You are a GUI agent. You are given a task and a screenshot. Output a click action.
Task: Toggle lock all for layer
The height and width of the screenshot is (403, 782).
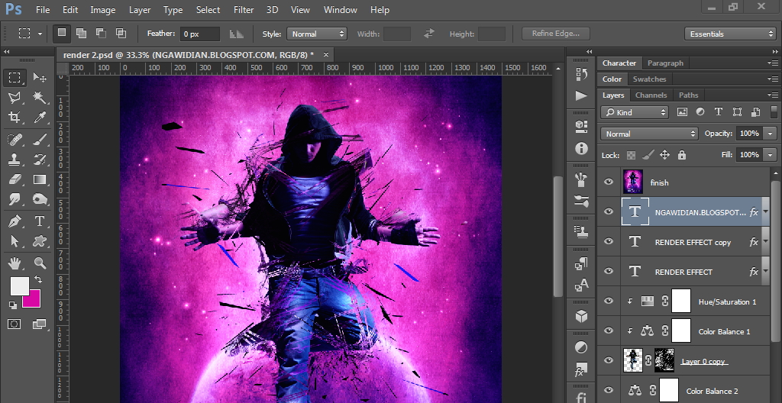682,155
